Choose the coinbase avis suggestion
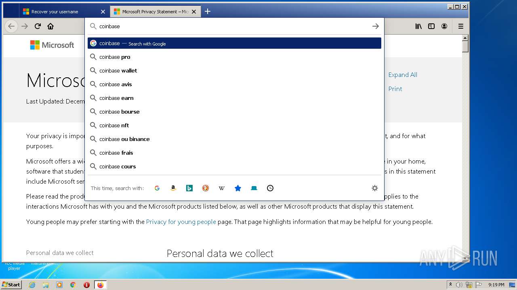The width and height of the screenshot is (517, 290). [x=234, y=84]
